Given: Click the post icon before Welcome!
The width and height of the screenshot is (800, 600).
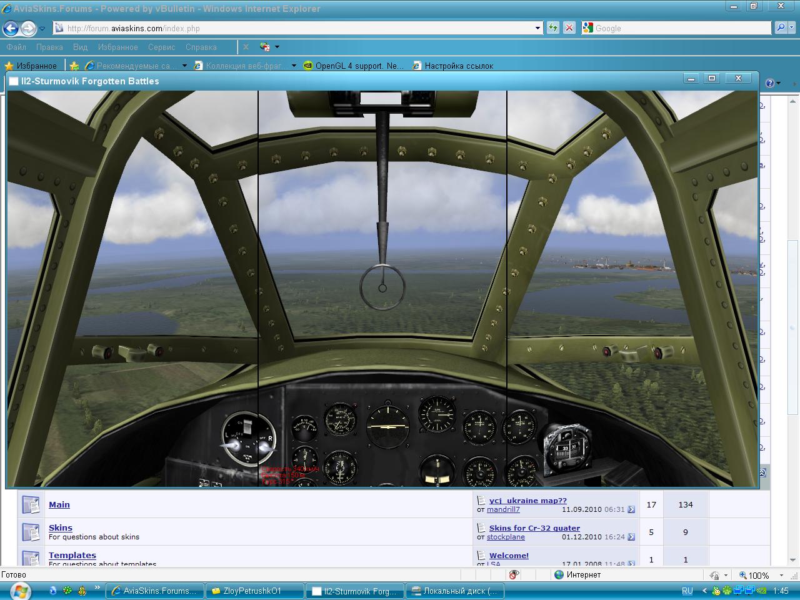Looking at the screenshot, I should pyautogui.click(x=481, y=555).
